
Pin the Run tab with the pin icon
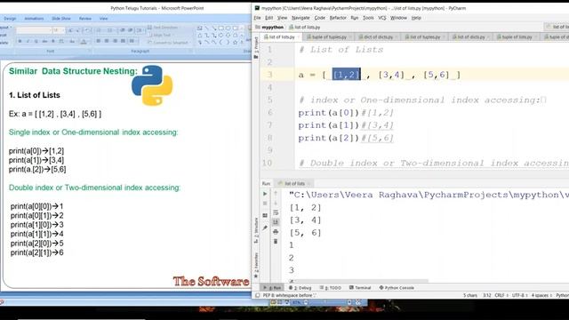[265, 228]
